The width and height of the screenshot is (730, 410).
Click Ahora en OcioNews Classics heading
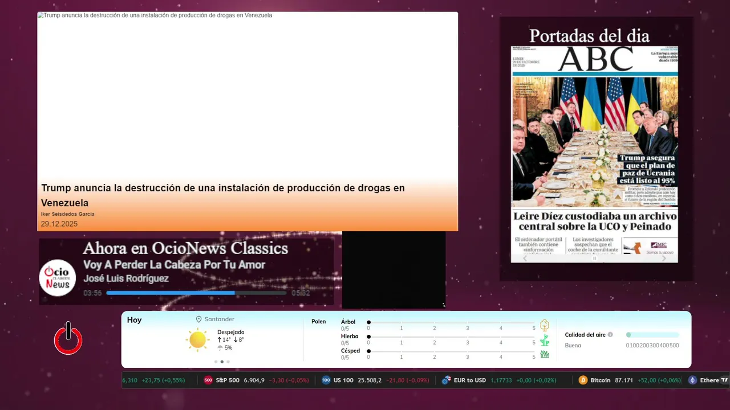point(185,248)
